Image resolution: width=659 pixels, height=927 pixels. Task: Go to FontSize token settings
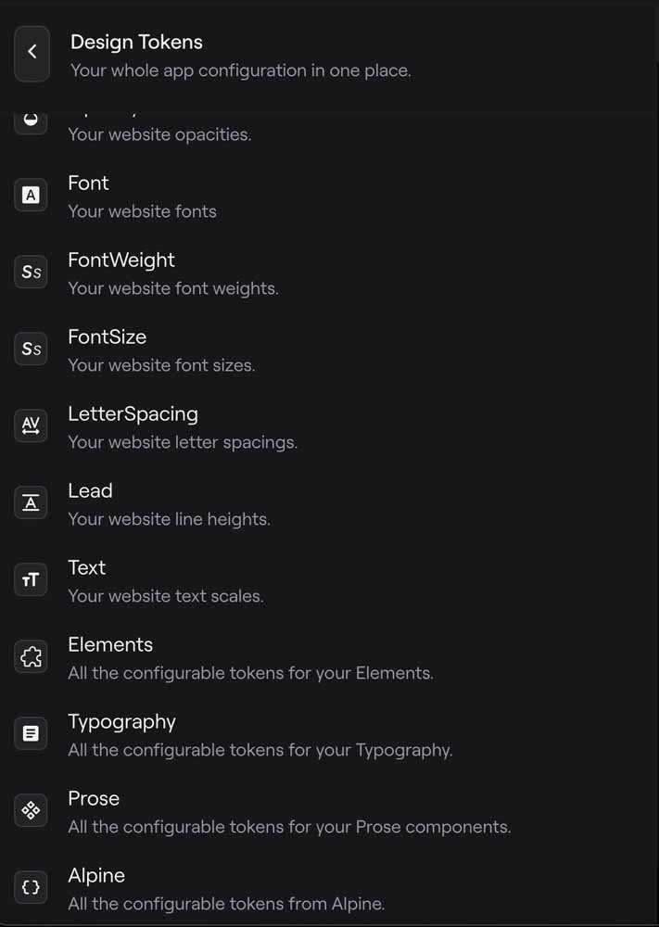(x=107, y=337)
